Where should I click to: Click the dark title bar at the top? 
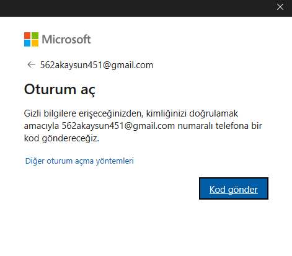click(136, 8)
